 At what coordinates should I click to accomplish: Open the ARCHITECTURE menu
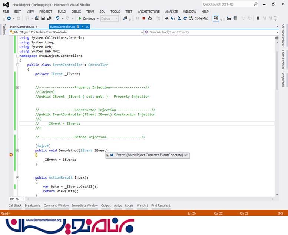point(149,12)
